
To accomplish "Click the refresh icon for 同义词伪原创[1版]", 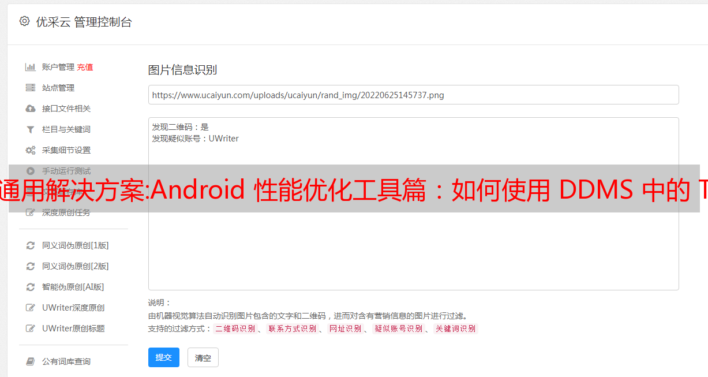I will click(31, 245).
